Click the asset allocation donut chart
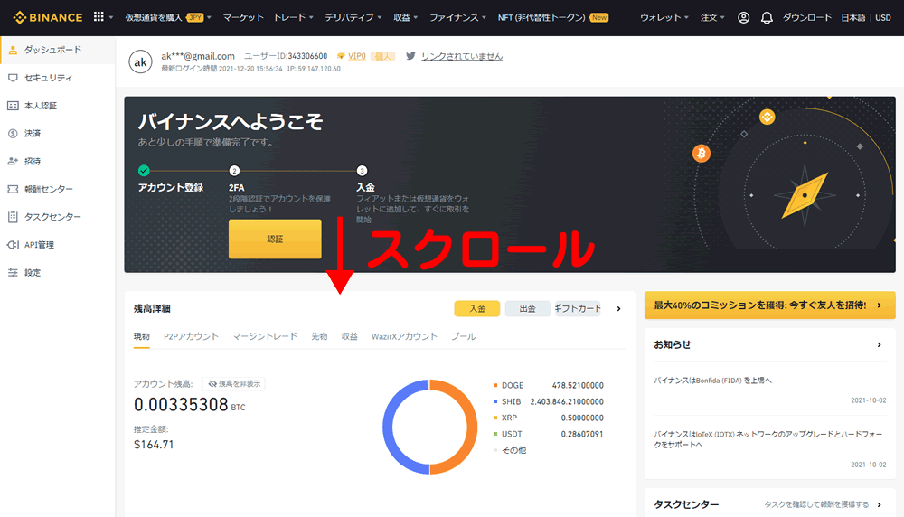The height and width of the screenshot is (517, 904). (430, 428)
